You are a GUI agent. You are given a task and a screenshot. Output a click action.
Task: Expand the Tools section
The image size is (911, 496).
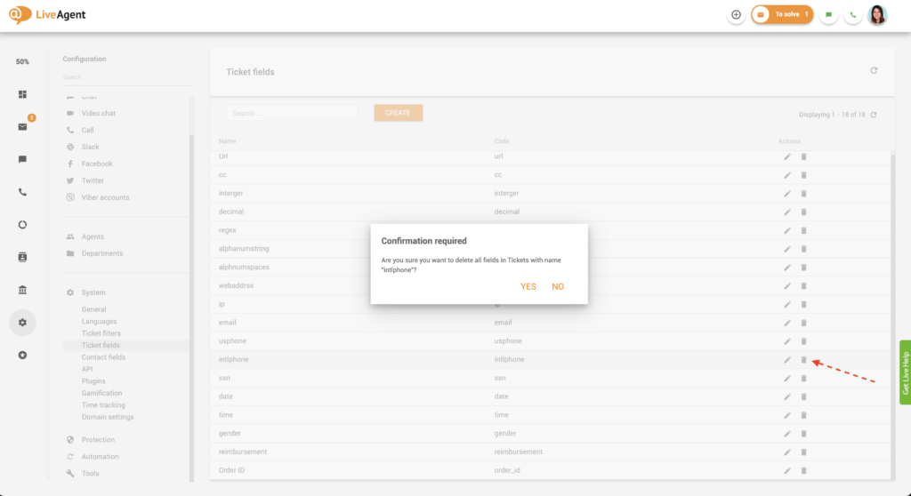pos(90,474)
